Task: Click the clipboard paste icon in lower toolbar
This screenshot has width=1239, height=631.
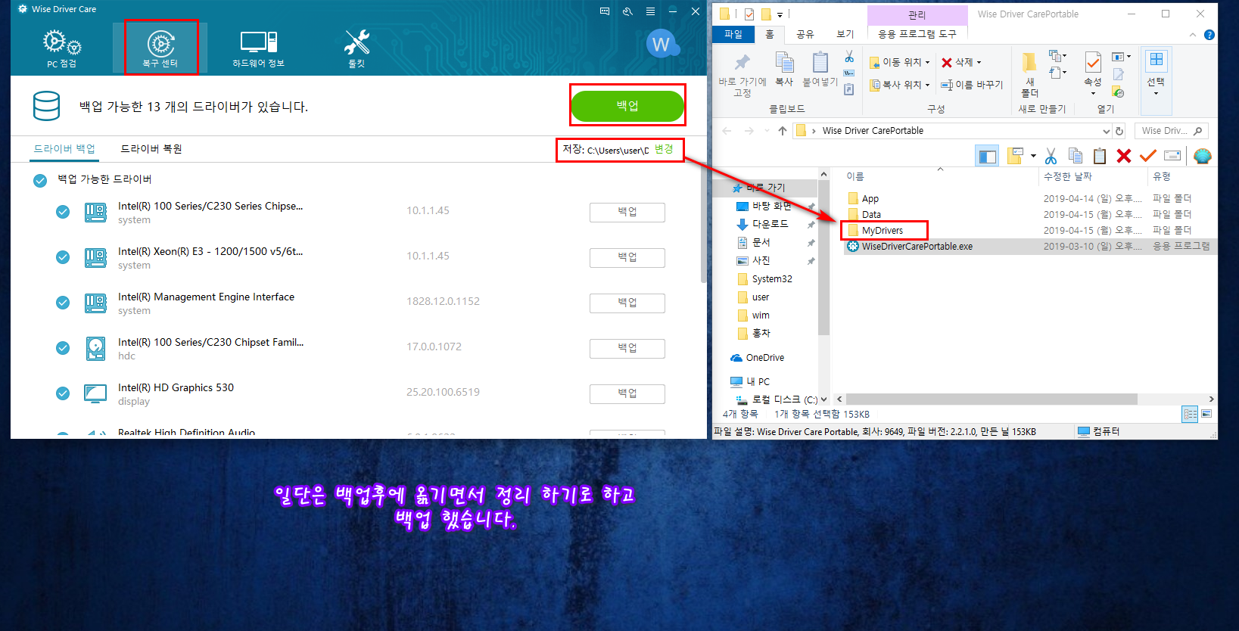Action: click(1100, 156)
